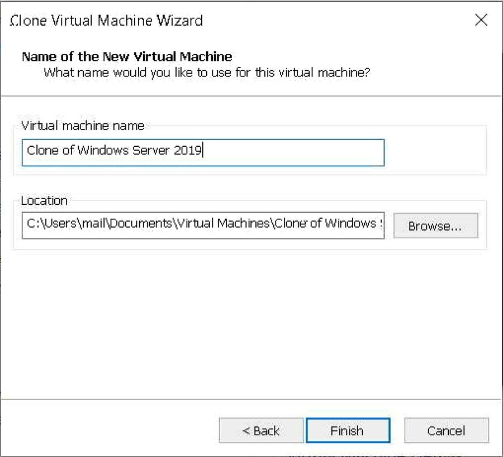The image size is (503, 457).
Task: Close the Clone Virtual Machine Wizard window
Action: click(481, 21)
